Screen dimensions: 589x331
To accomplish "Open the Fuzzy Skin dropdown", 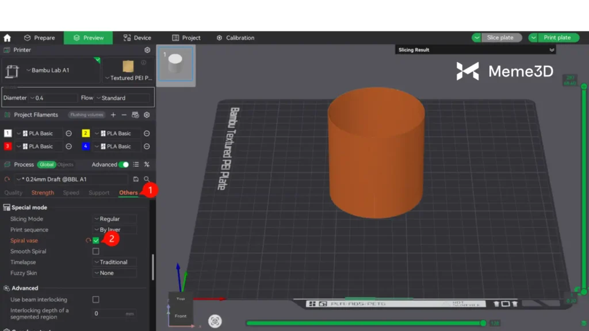I will click(114, 273).
